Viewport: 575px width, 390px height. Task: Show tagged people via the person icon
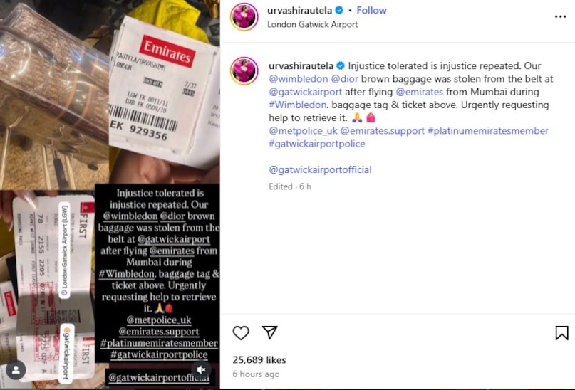(x=16, y=370)
